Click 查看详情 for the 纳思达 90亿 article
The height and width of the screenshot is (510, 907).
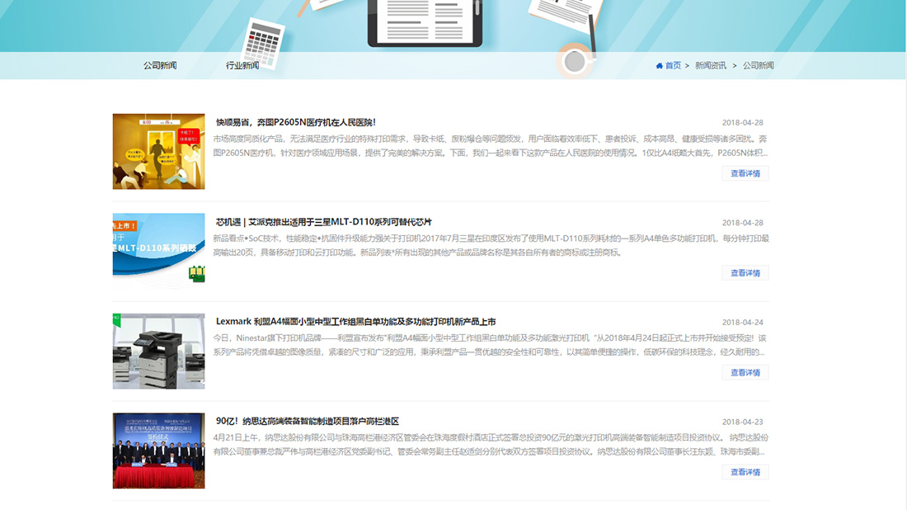point(745,472)
